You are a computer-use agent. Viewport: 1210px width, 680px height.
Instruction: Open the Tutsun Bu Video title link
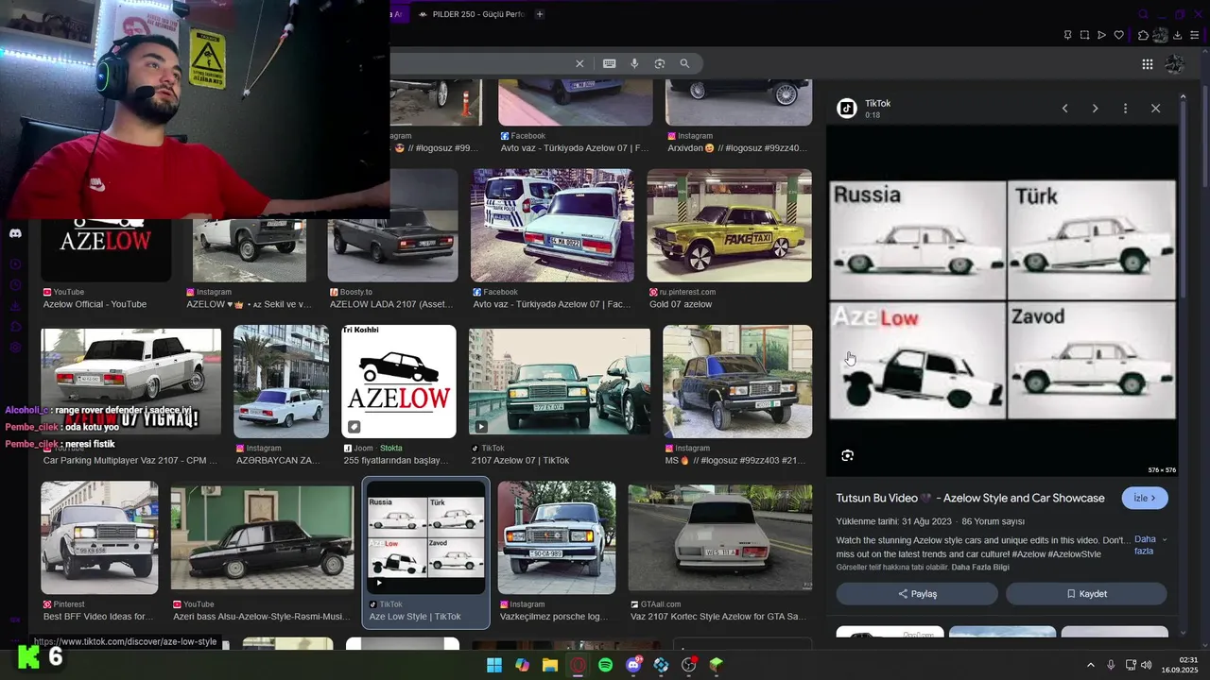(x=970, y=498)
